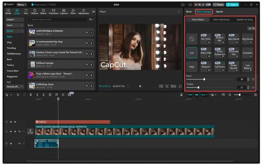262x164 pixels.
Task: Open the All voice filter dropdown
Action: pyautogui.click(x=251, y=28)
